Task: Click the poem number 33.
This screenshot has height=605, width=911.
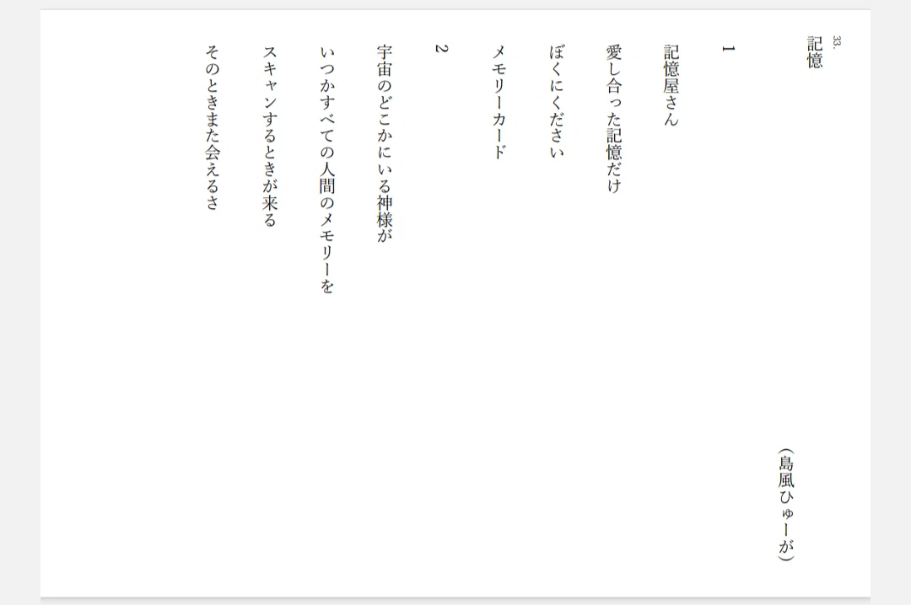Action: pos(837,42)
